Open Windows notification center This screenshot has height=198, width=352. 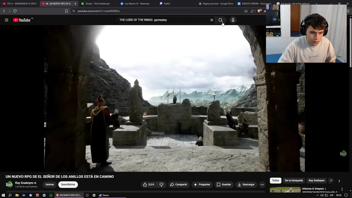pyautogui.click(x=346, y=195)
